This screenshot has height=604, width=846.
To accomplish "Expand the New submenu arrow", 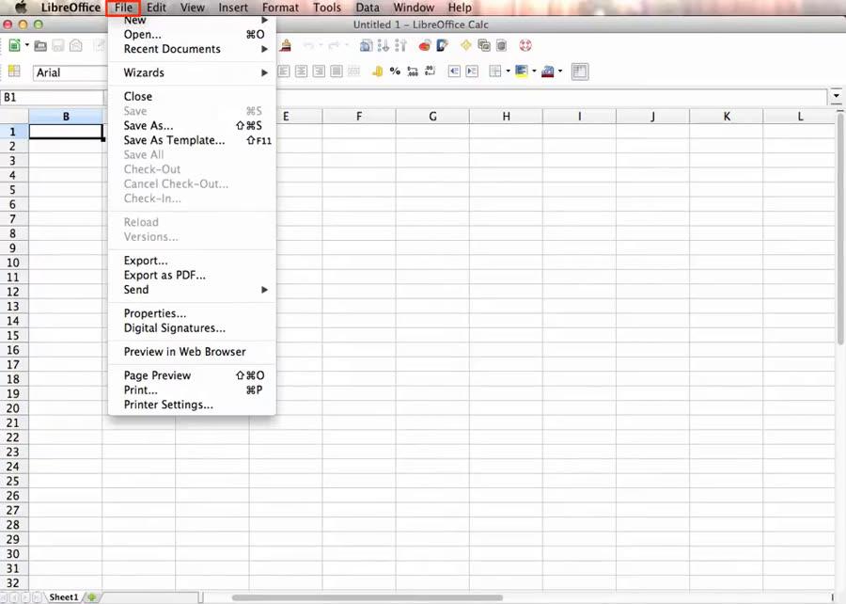I will coord(264,20).
